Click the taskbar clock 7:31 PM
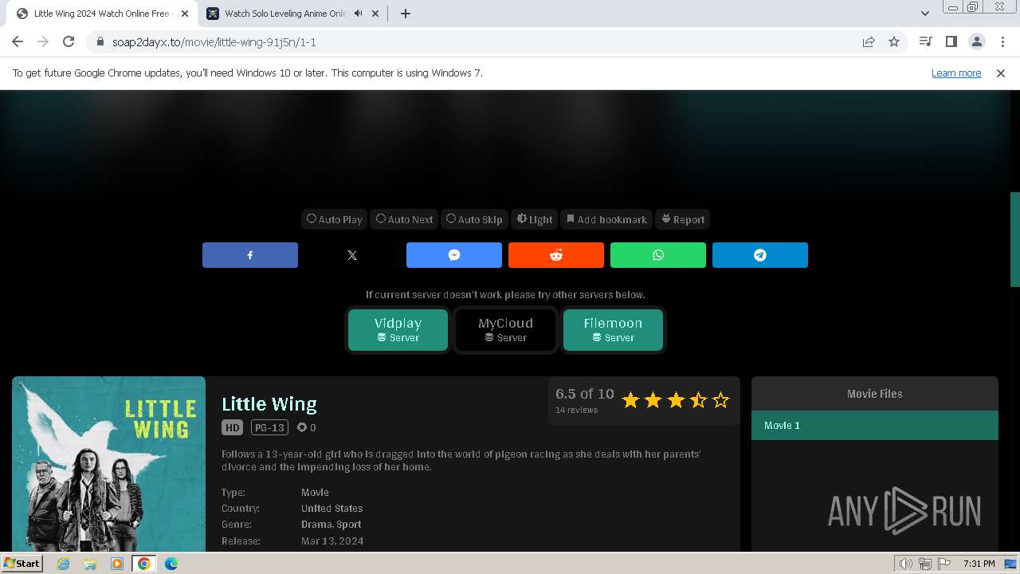Viewport: 1020px width, 574px height. point(979,564)
